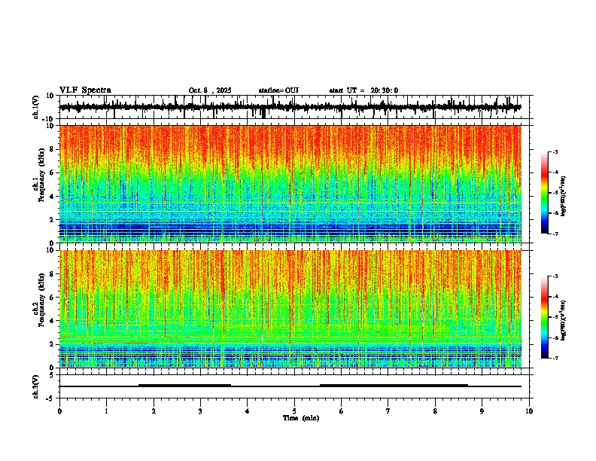Select the "start UT = 20:30: 0" text
Viewport: 596px width, 461px height.
(x=363, y=90)
